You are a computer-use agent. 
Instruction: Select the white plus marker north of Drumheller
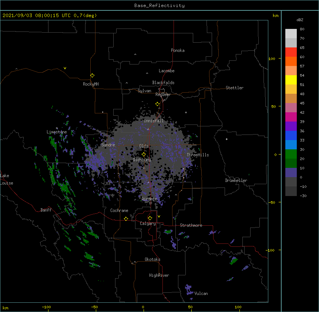226,139
